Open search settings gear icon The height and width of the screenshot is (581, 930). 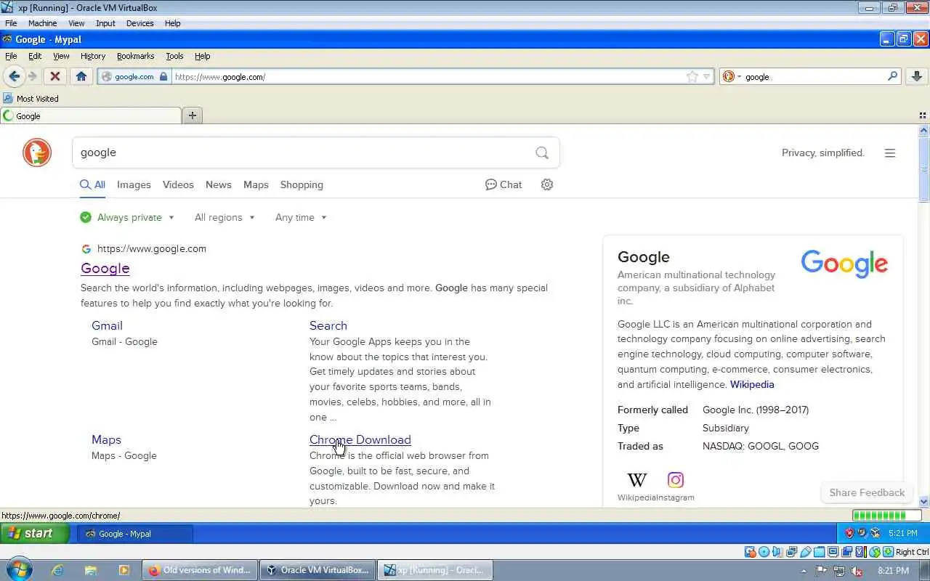(x=547, y=184)
